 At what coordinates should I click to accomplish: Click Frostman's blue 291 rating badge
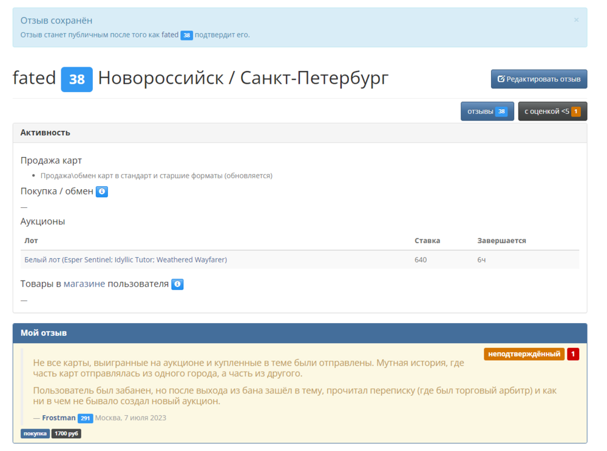[85, 418]
